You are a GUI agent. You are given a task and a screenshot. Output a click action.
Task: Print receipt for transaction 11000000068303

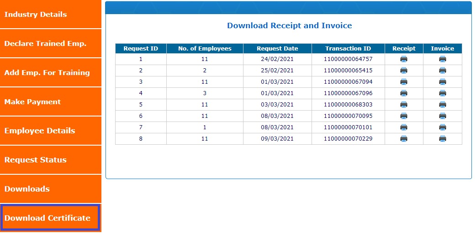click(x=404, y=105)
